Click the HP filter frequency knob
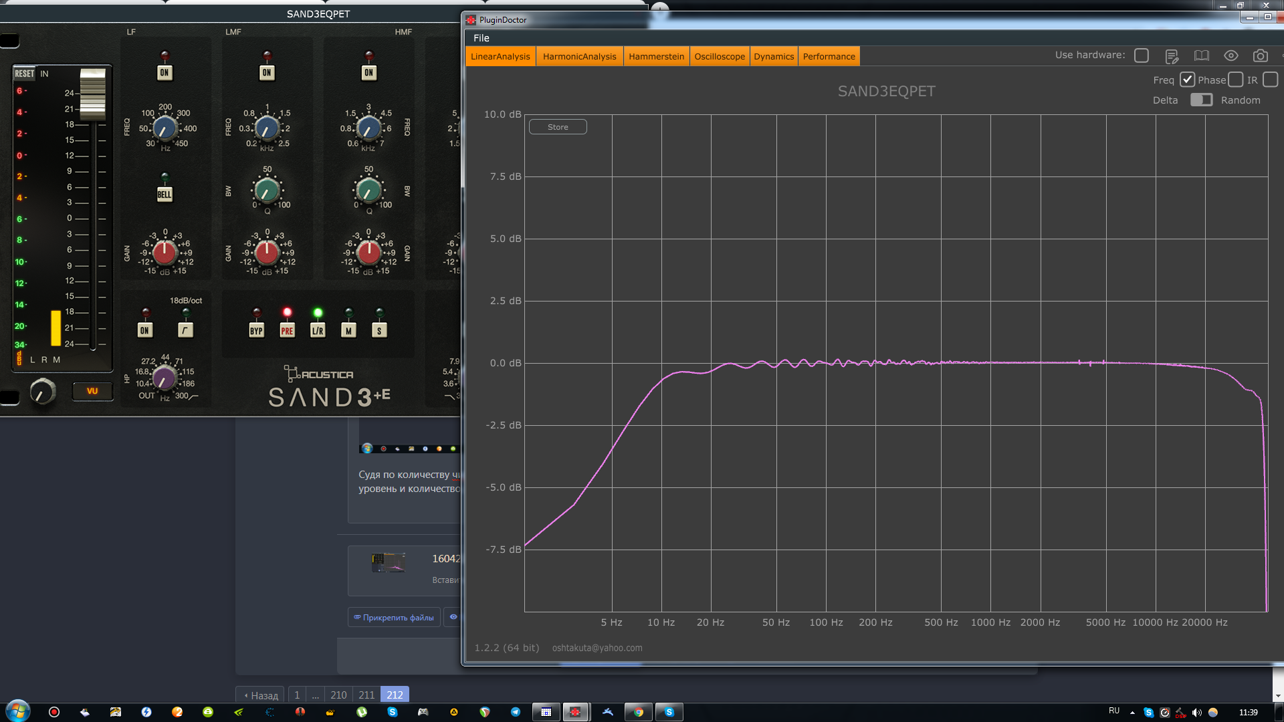Image resolution: width=1284 pixels, height=722 pixels. point(164,379)
